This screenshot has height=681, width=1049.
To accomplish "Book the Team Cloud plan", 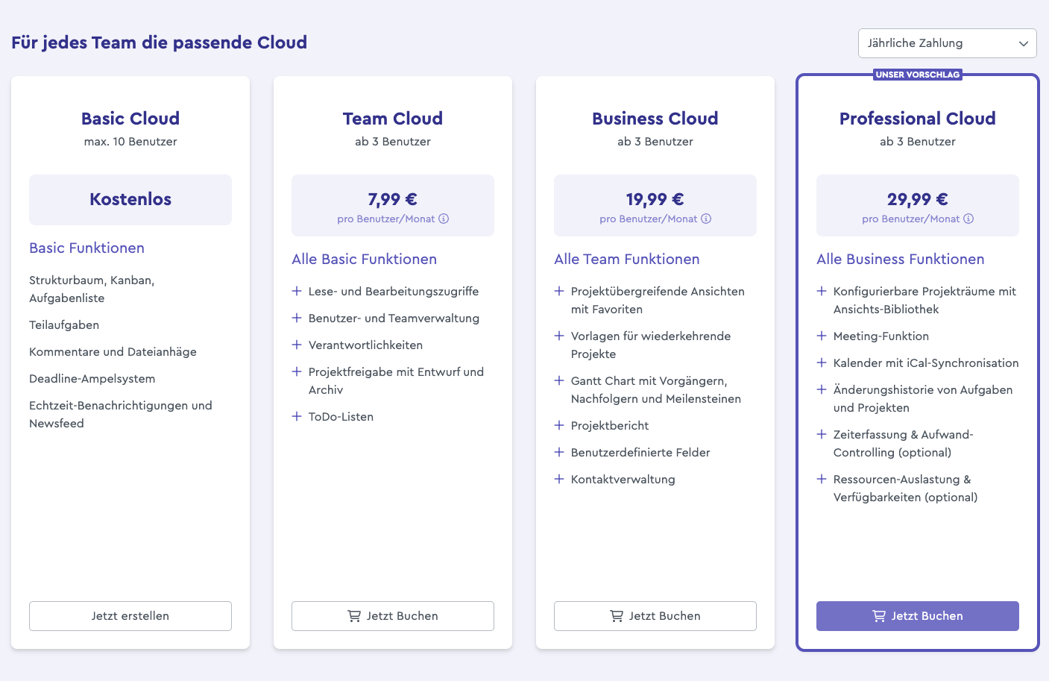I will pyautogui.click(x=393, y=616).
